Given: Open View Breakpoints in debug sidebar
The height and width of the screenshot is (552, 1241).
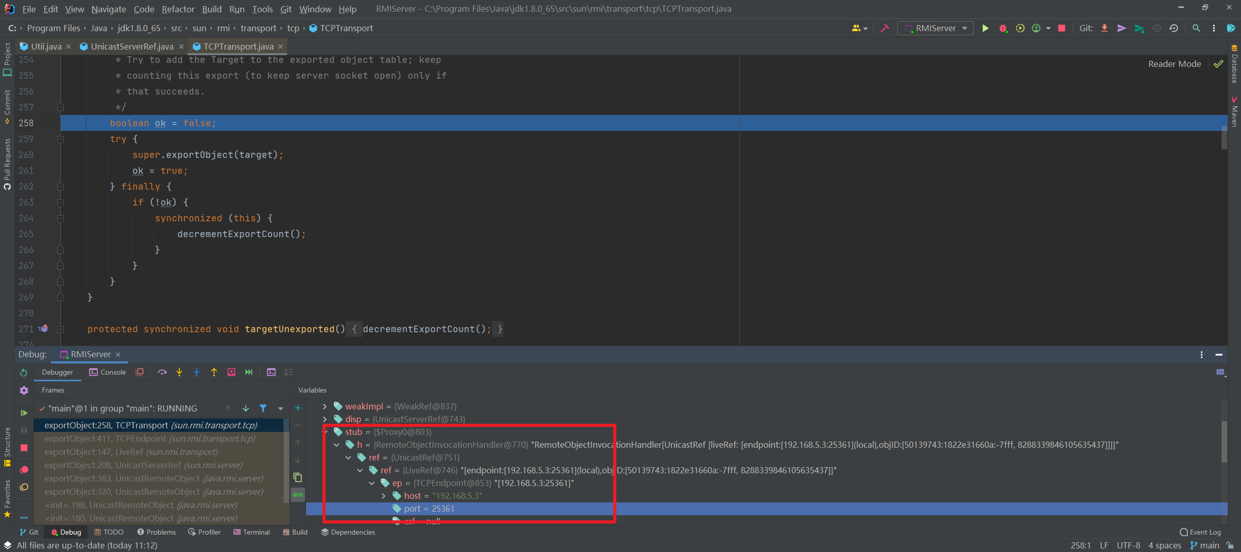Looking at the screenshot, I should pyautogui.click(x=24, y=469).
